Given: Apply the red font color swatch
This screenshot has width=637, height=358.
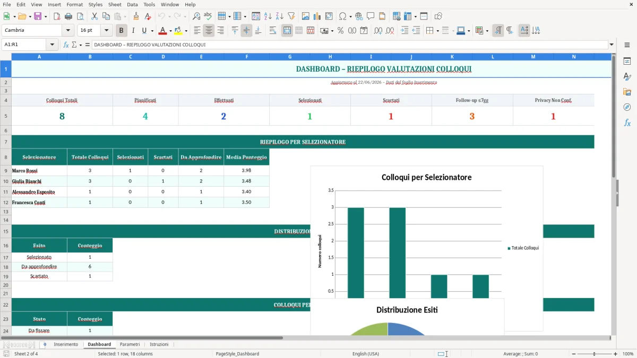Looking at the screenshot, I should (x=162, y=31).
